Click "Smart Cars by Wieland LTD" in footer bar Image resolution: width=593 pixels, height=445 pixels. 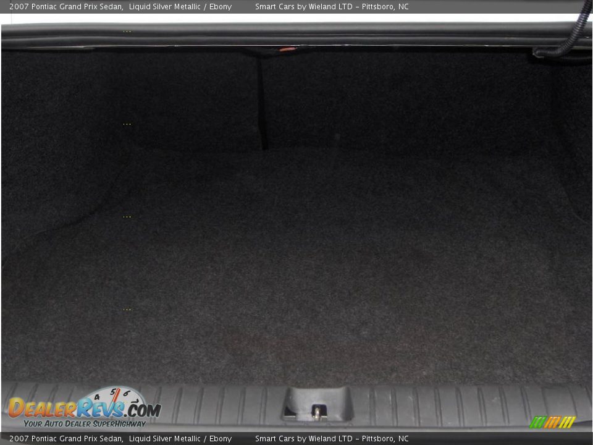click(x=304, y=439)
